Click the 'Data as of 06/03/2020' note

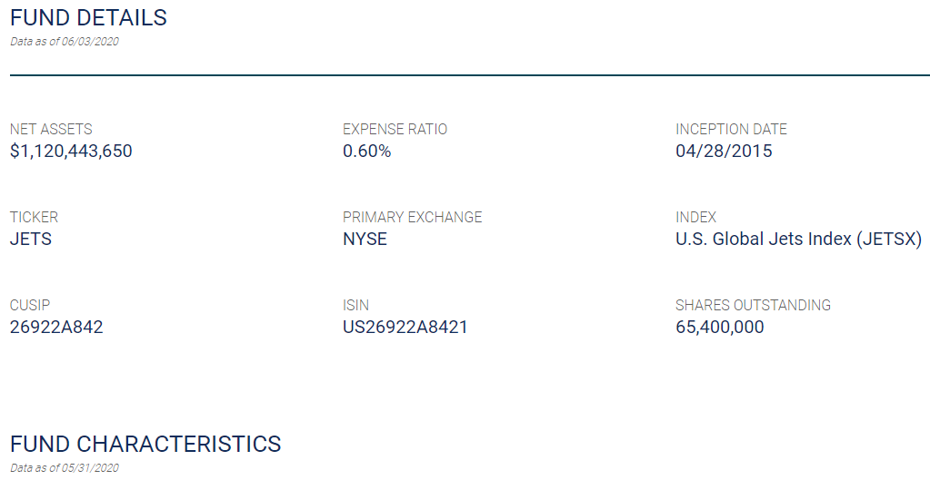click(65, 42)
